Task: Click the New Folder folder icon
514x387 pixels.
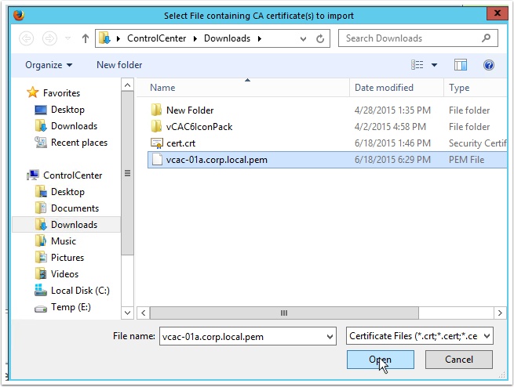Action: pos(156,110)
